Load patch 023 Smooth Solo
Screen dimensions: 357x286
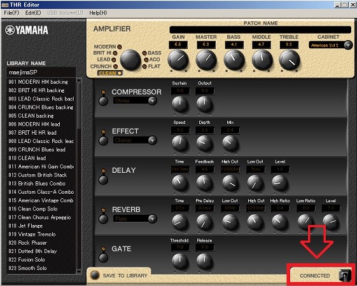pos(41,268)
